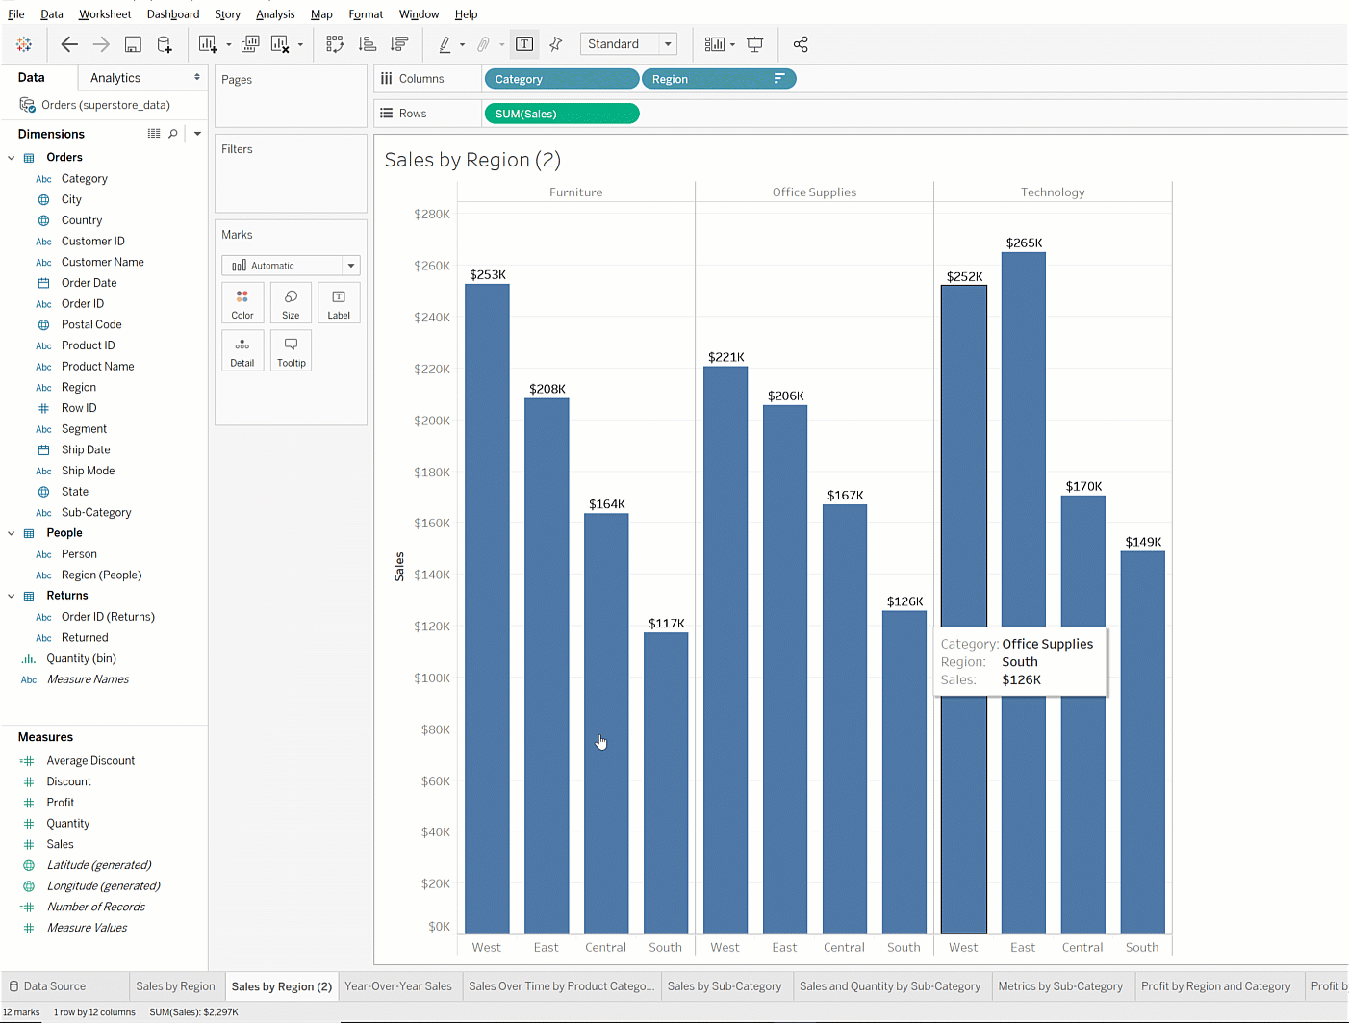The image size is (1349, 1023).
Task: Click the Swap rows and columns icon
Action: 335,44
